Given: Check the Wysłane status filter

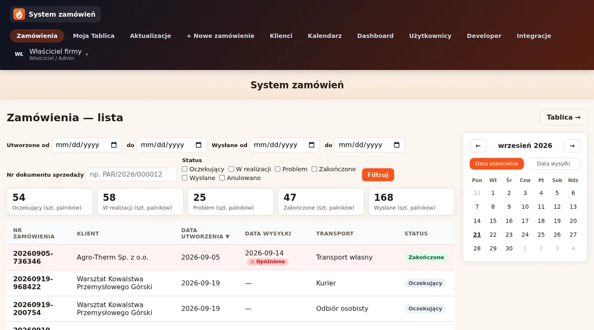Looking at the screenshot, I should [185, 178].
